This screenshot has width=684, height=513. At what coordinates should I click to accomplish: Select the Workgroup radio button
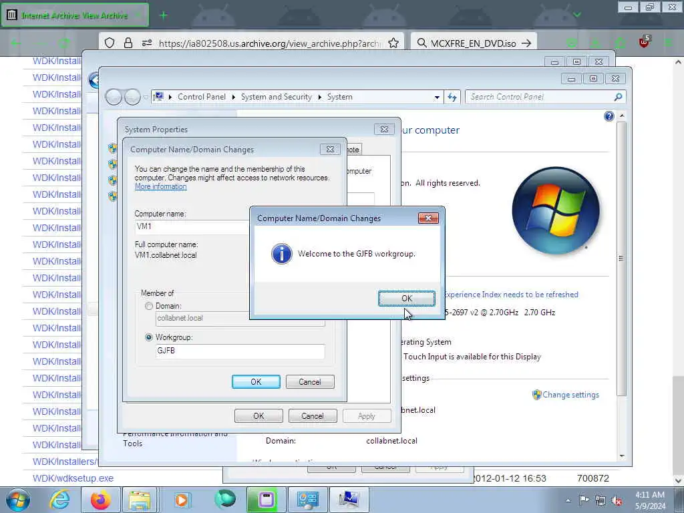pyautogui.click(x=149, y=337)
